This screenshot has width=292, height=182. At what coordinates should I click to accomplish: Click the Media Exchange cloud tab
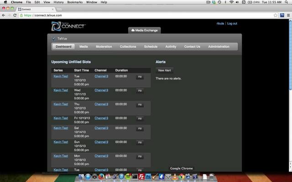point(144,30)
